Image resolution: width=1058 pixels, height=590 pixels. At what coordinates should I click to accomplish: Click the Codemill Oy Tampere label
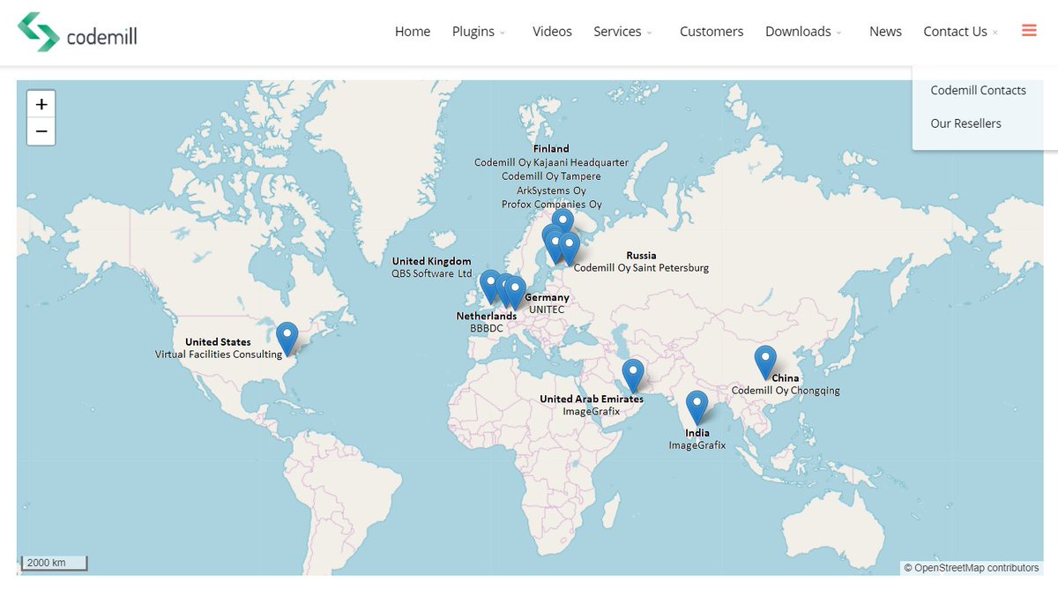(552, 176)
